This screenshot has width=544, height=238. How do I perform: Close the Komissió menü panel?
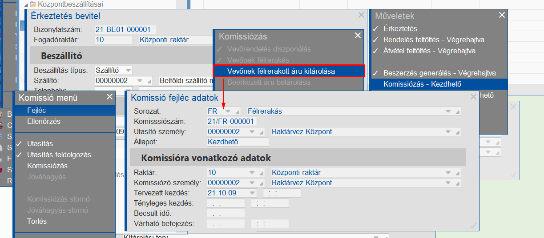pyautogui.click(x=110, y=97)
